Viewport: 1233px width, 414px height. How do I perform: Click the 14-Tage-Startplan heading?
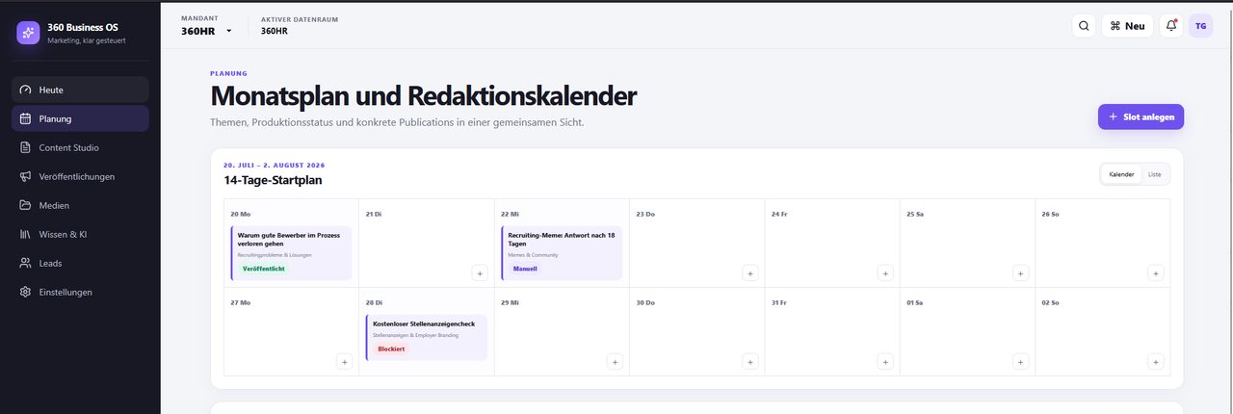273,180
